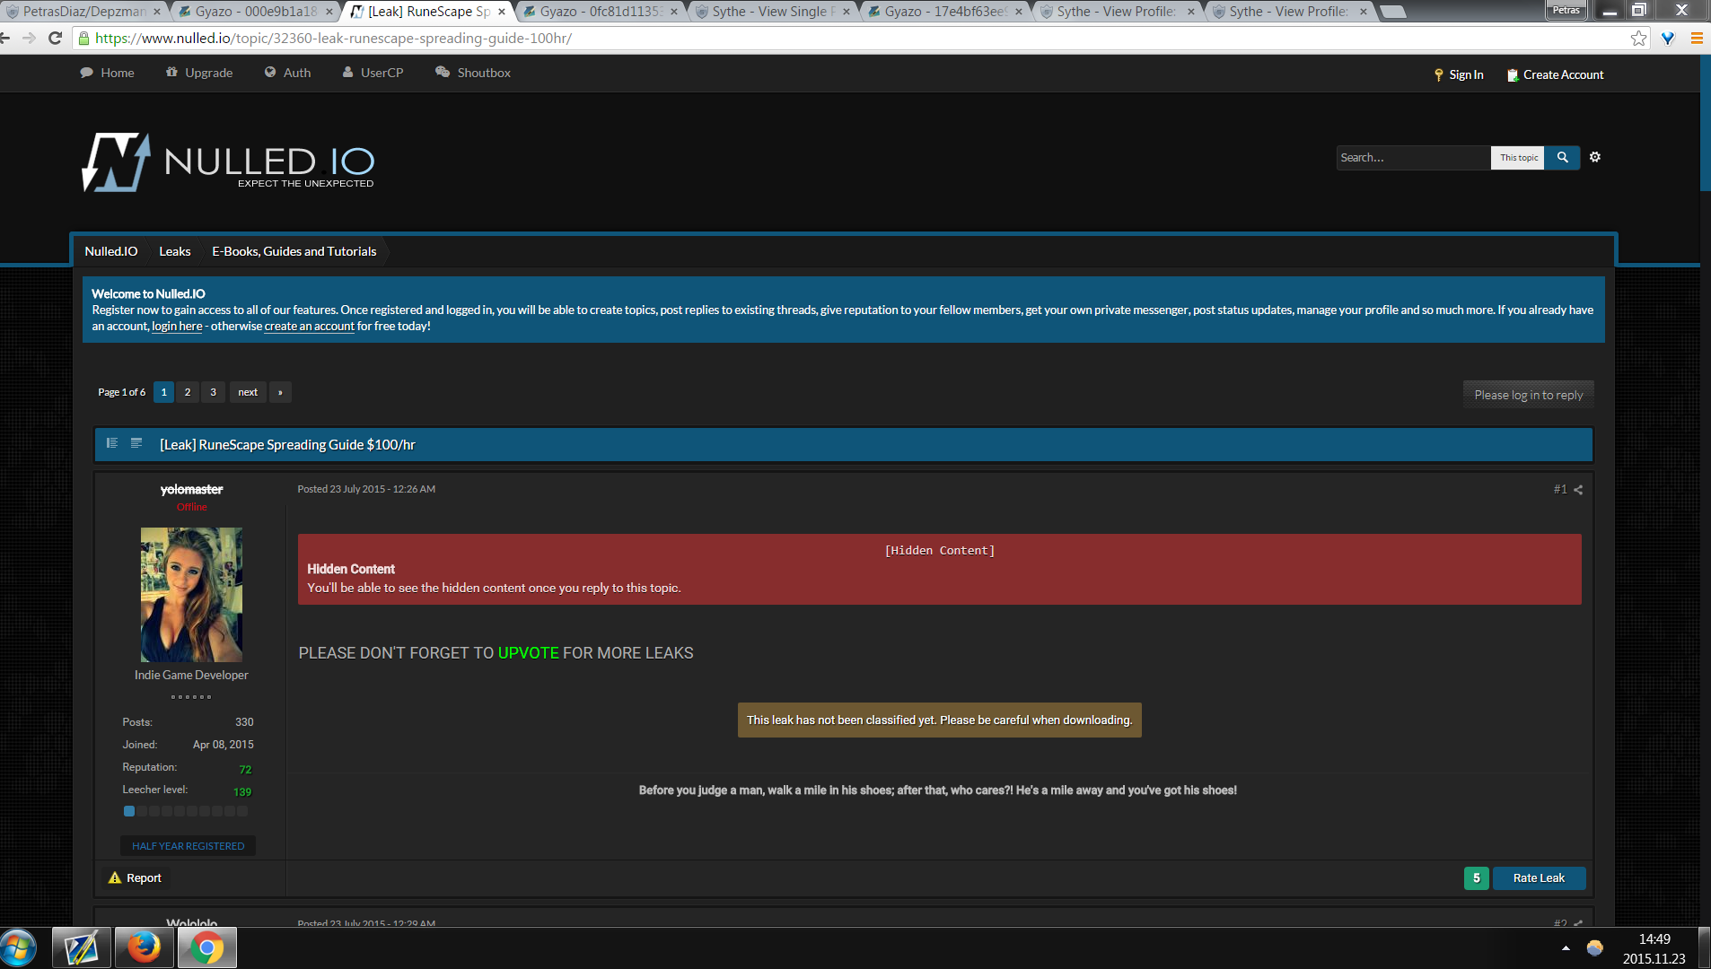
Task: Click the Nulled.IO breadcrumb
Action: (111, 251)
